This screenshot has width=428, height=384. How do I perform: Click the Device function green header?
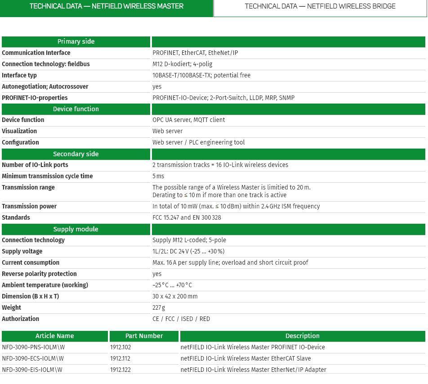coord(76,109)
